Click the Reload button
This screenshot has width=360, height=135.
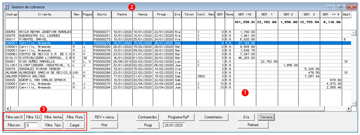tap(253, 125)
